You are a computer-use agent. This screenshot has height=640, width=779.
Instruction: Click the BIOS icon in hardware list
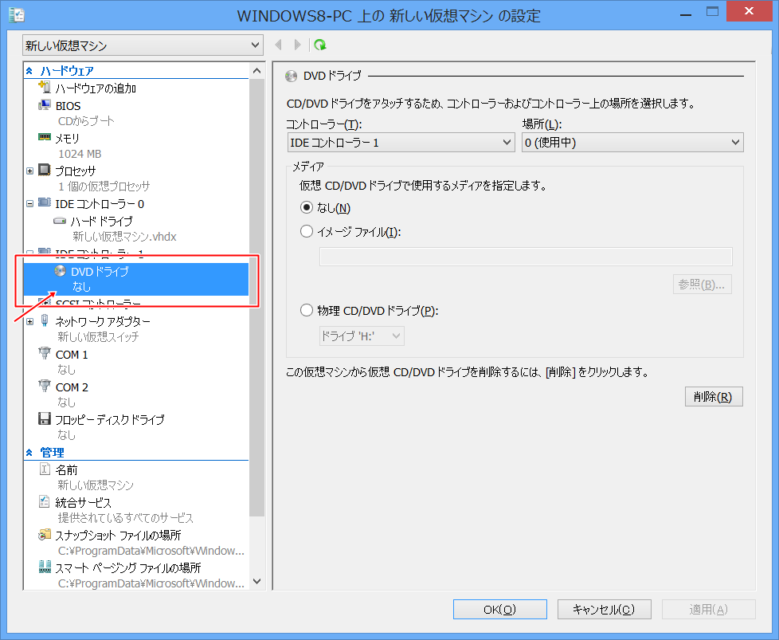(x=45, y=105)
